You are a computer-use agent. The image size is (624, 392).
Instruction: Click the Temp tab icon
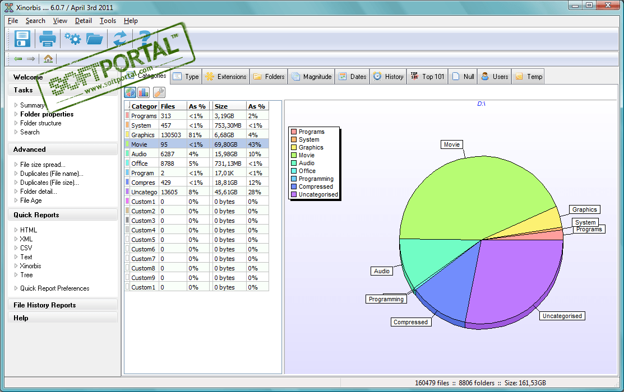pyautogui.click(x=519, y=76)
